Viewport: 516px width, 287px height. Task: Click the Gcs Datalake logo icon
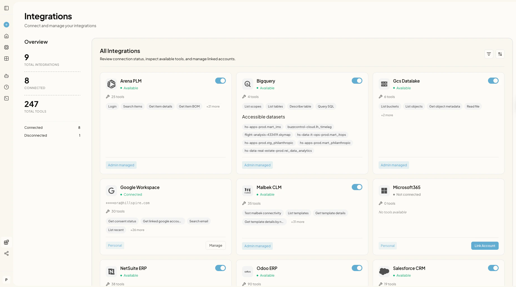point(384,84)
